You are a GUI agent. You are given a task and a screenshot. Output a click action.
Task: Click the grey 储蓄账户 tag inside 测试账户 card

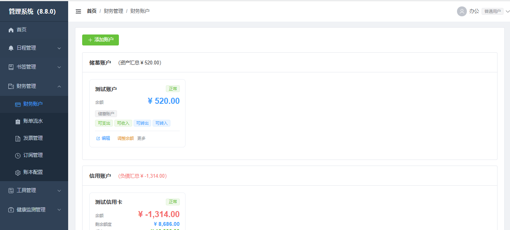click(x=106, y=114)
